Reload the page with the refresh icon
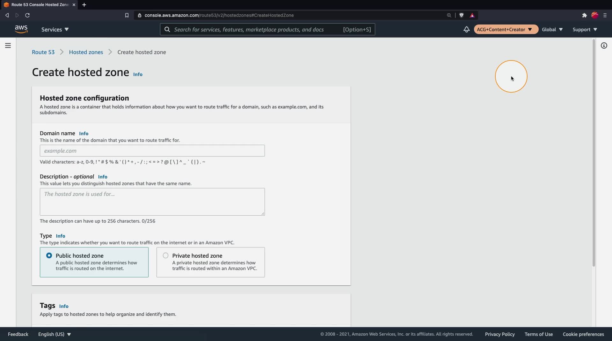612x341 pixels. tap(27, 15)
